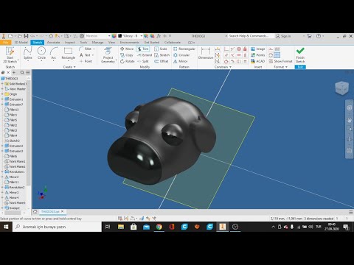
Task: Select the Rotate tool
Action: tap(127, 61)
